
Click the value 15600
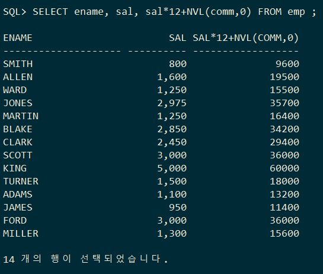coord(284,234)
